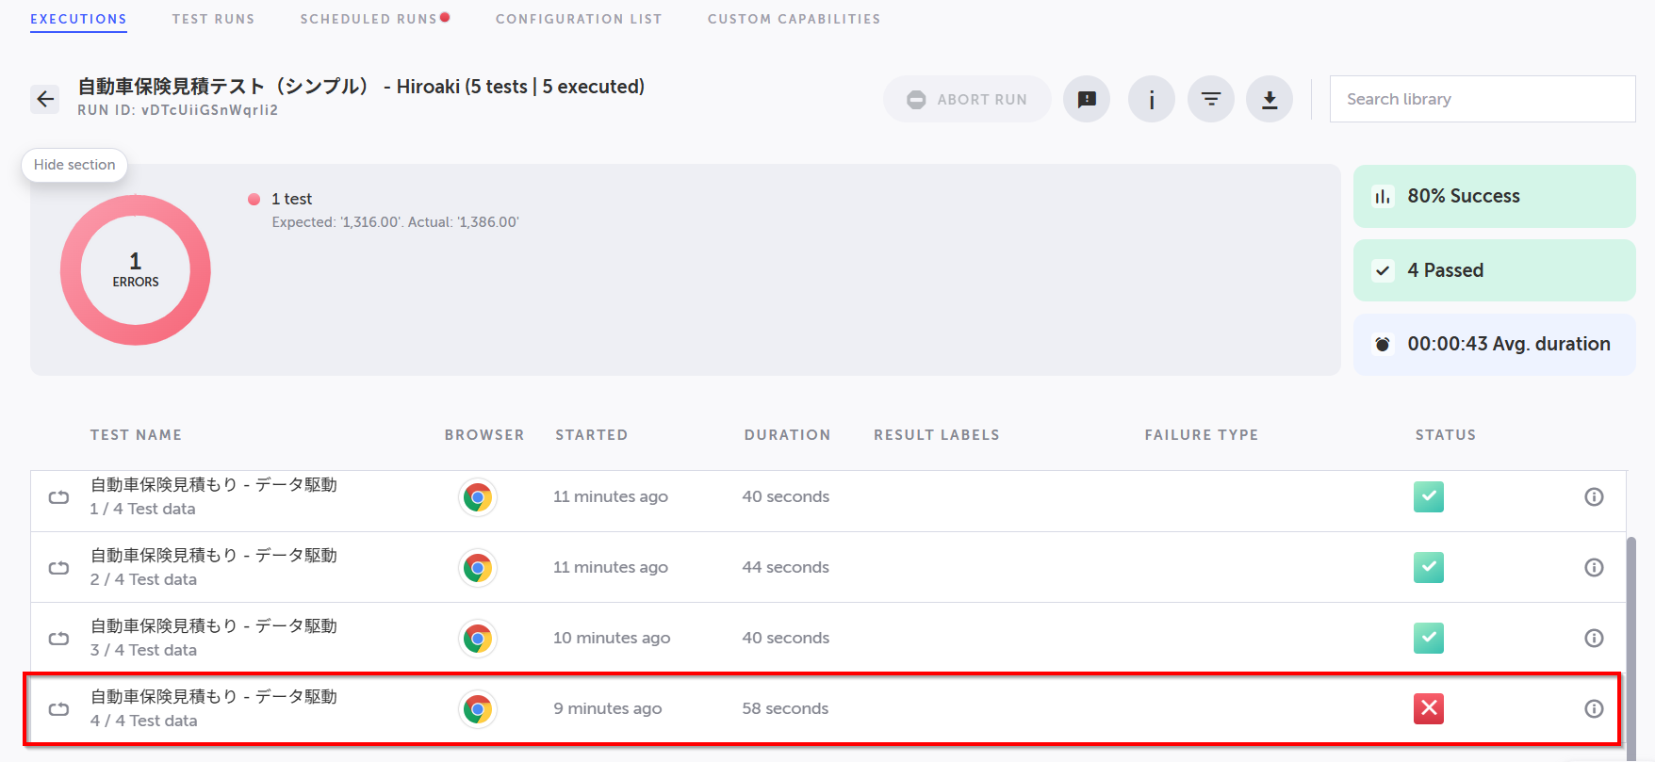Click the 1 Errors donut chart
Image resolution: width=1655 pixels, height=762 pixels.
pyautogui.click(x=136, y=270)
